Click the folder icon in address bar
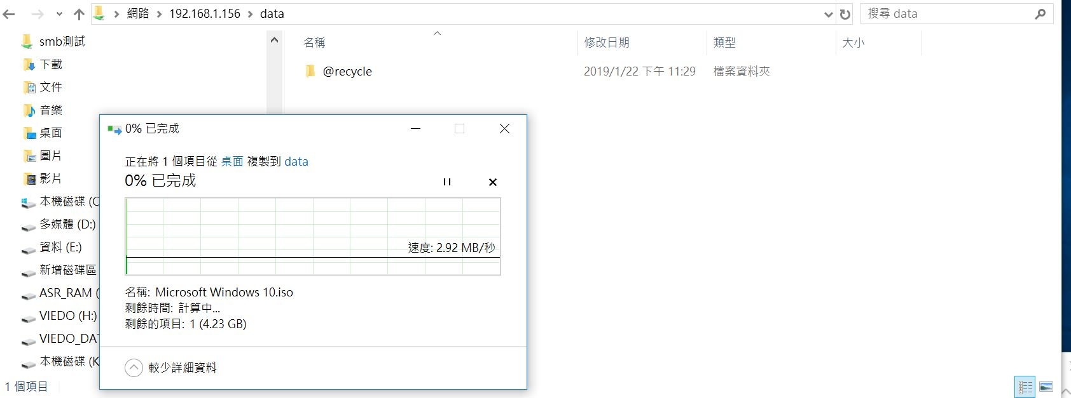Screen dimensions: 1071x398 pos(99,13)
